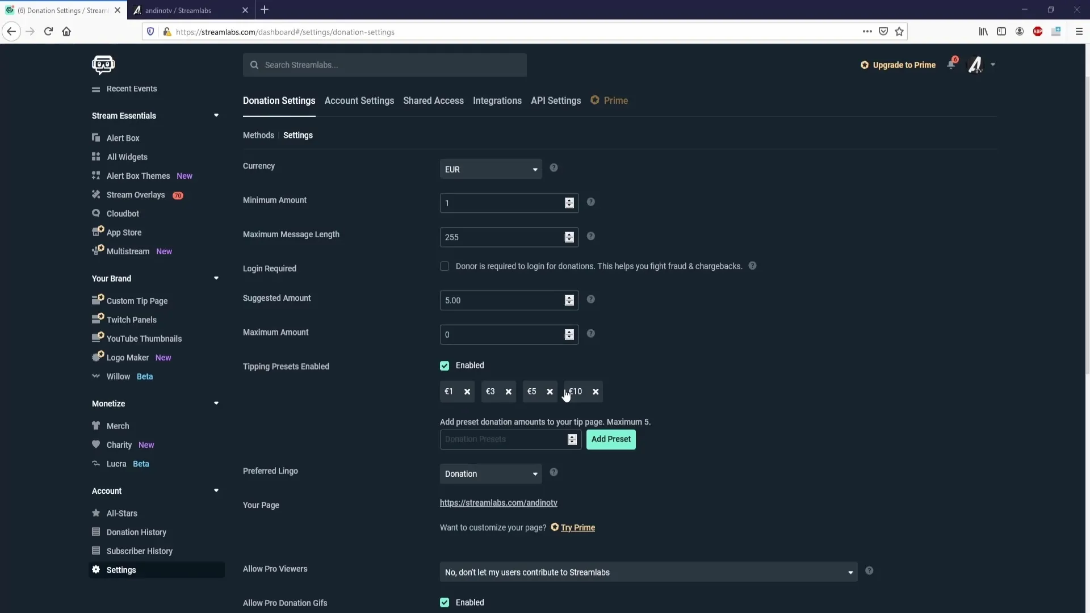Open the Prime tab
The image size is (1090, 613).
(x=609, y=100)
